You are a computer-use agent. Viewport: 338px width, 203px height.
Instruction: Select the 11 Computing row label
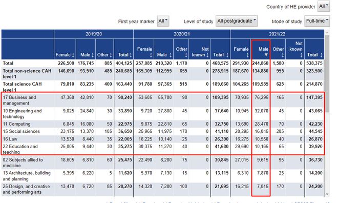pos(16,124)
